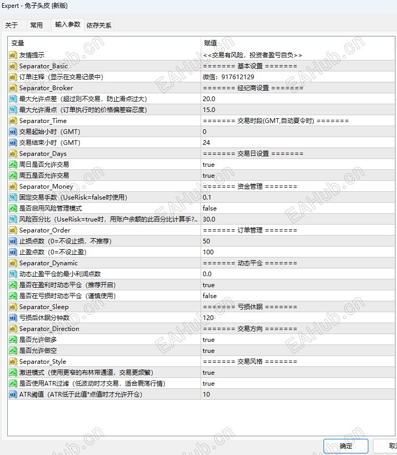Click the string icon beside 友情提示
This screenshot has height=455, width=397.
click(x=13, y=55)
